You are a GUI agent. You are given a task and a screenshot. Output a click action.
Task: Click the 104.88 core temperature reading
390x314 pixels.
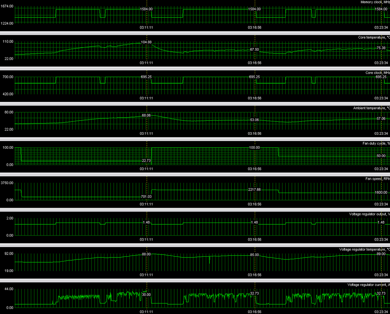(x=146, y=42)
